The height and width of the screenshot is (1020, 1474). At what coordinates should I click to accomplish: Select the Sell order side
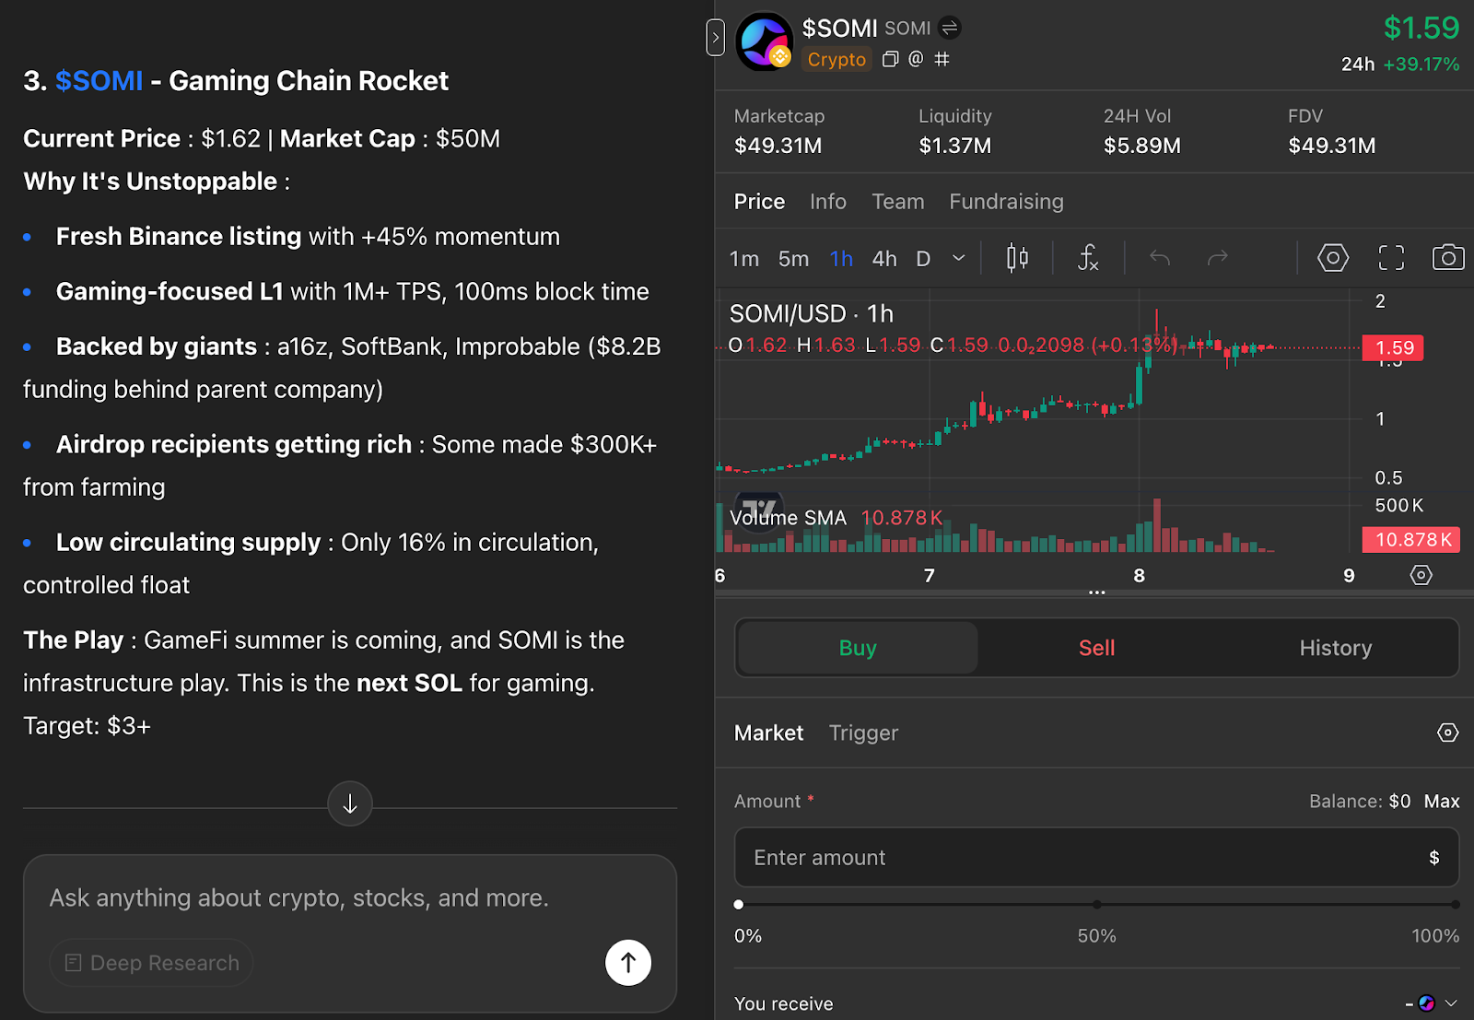(1096, 648)
